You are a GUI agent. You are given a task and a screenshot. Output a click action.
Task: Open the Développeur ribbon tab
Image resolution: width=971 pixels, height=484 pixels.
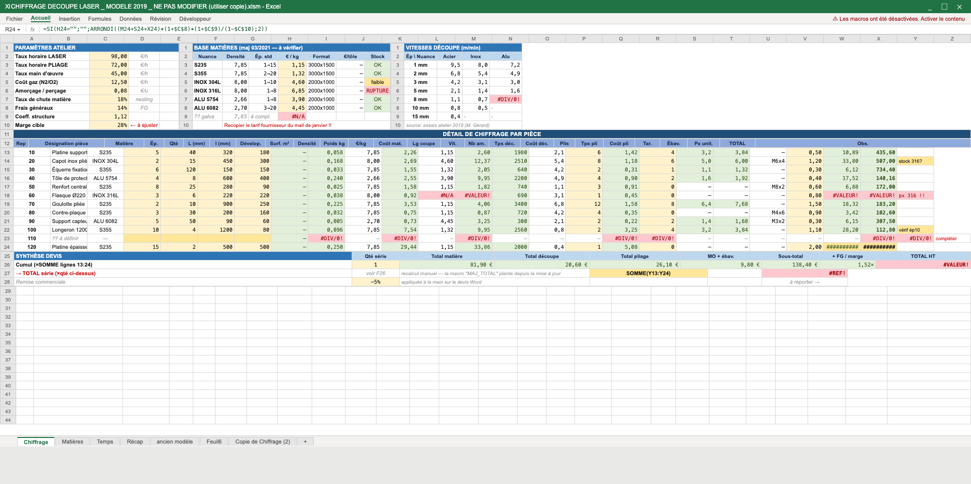(195, 19)
